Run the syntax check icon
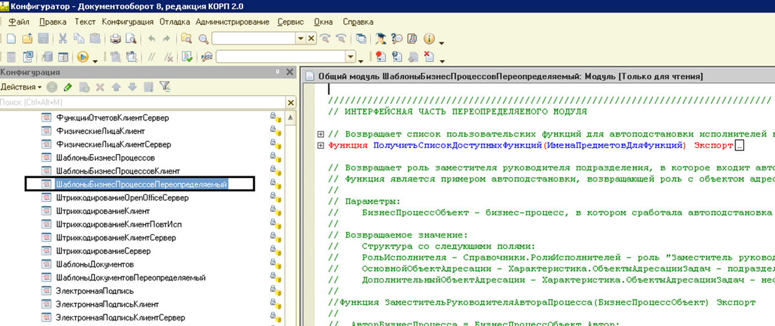Screen dimensions: 775x326 [x=187, y=57]
